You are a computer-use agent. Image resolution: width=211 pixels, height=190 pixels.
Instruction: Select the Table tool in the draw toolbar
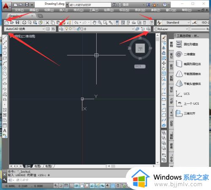point(5,125)
